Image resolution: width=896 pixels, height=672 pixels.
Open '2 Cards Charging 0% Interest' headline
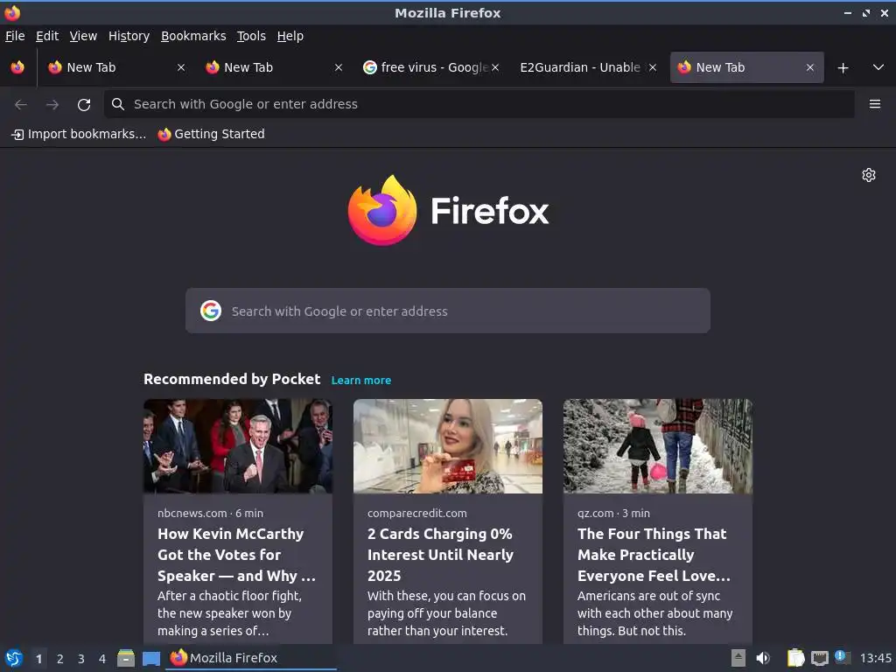click(x=440, y=554)
